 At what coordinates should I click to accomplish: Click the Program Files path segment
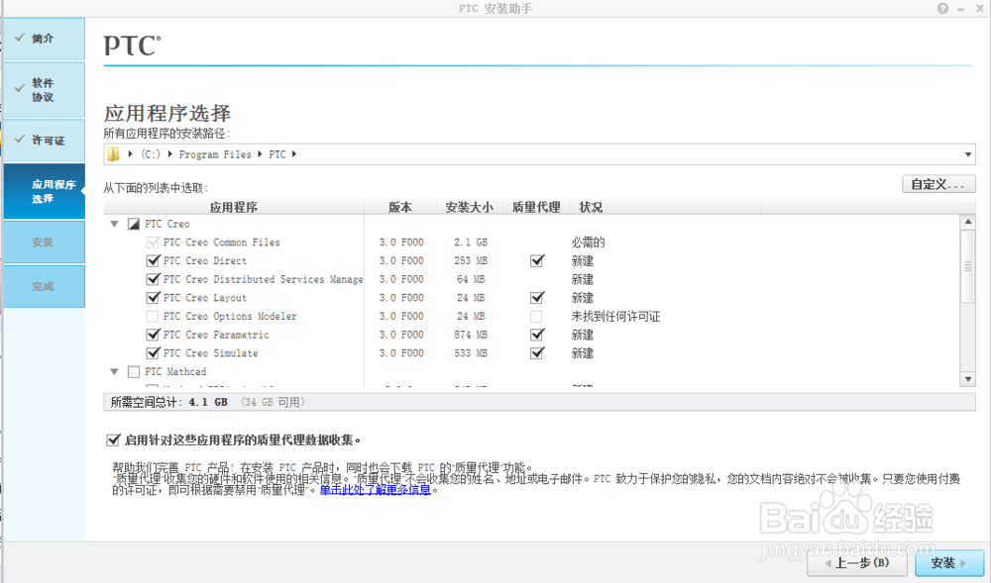pos(215,154)
